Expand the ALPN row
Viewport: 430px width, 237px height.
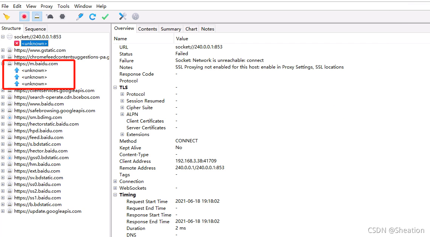pyautogui.click(x=122, y=114)
